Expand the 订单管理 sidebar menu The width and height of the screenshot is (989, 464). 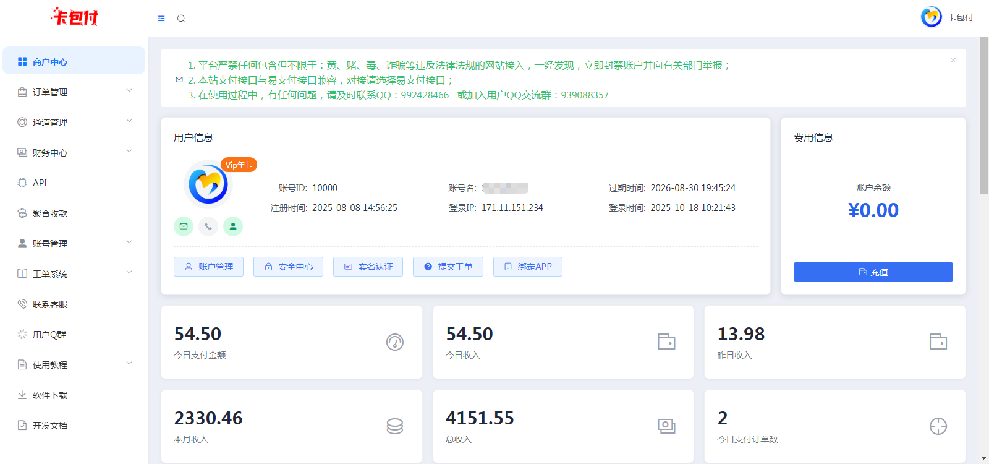coord(74,92)
